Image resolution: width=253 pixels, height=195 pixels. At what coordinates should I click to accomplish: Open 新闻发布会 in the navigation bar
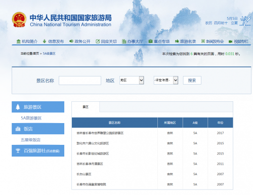(x=213, y=41)
